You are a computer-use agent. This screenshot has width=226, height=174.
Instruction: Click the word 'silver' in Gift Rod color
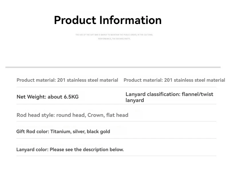pos(79,131)
